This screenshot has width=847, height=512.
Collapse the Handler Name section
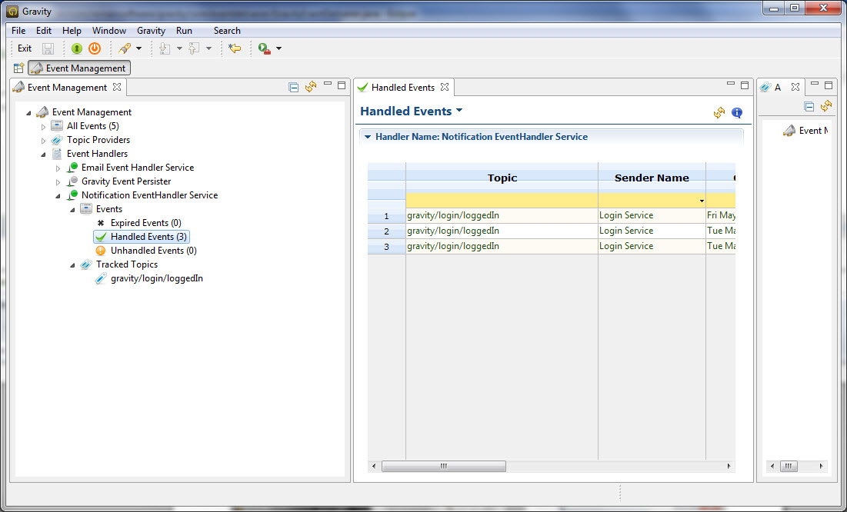point(368,137)
